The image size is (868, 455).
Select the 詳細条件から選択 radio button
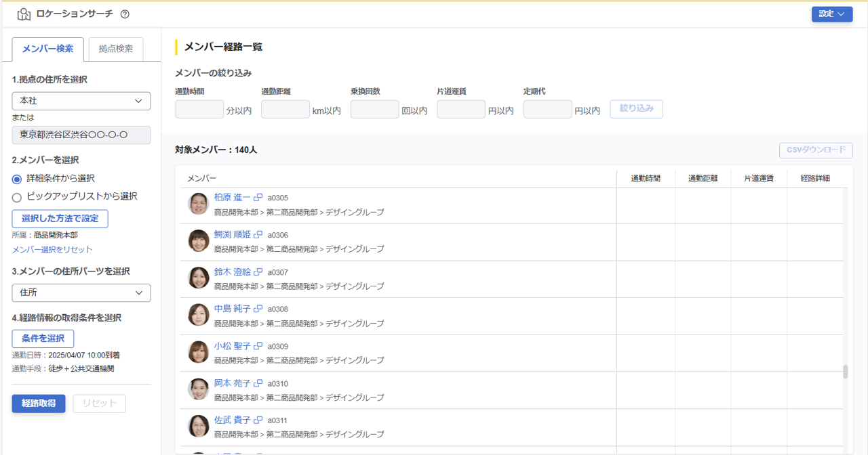click(16, 178)
